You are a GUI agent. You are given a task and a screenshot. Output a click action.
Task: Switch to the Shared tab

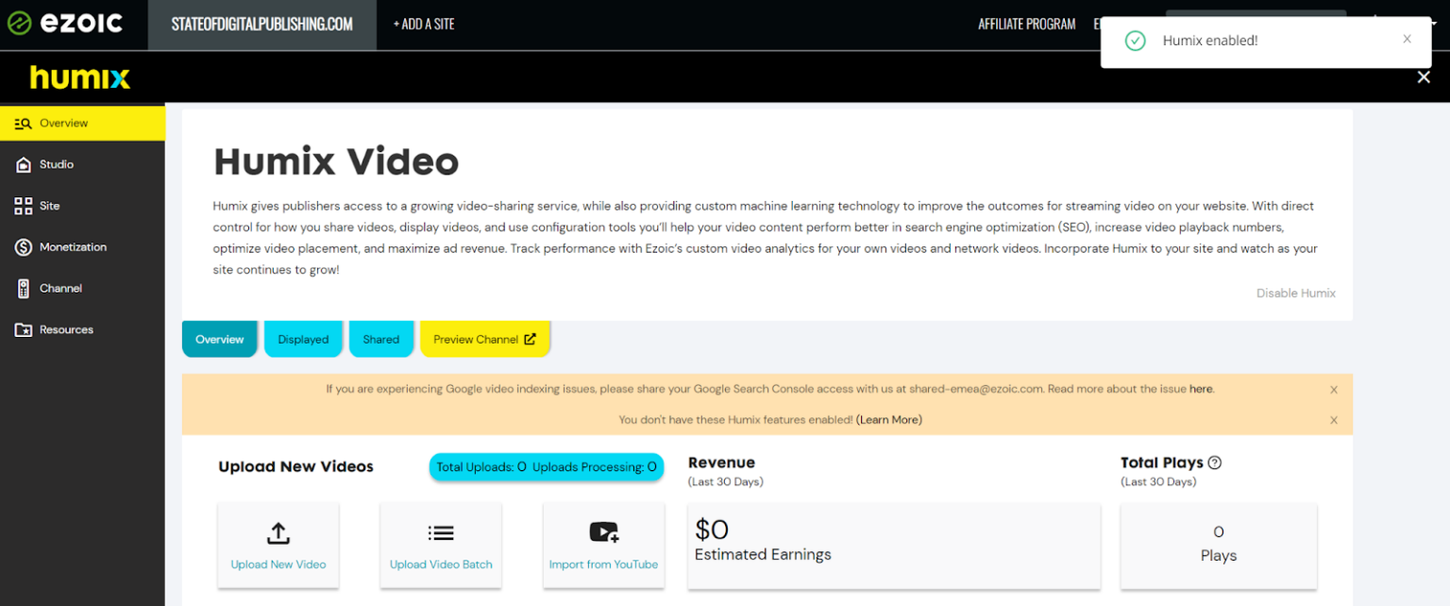[381, 338]
